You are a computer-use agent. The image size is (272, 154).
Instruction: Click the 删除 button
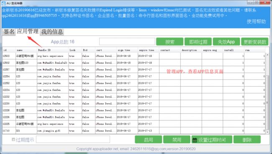click(247, 140)
